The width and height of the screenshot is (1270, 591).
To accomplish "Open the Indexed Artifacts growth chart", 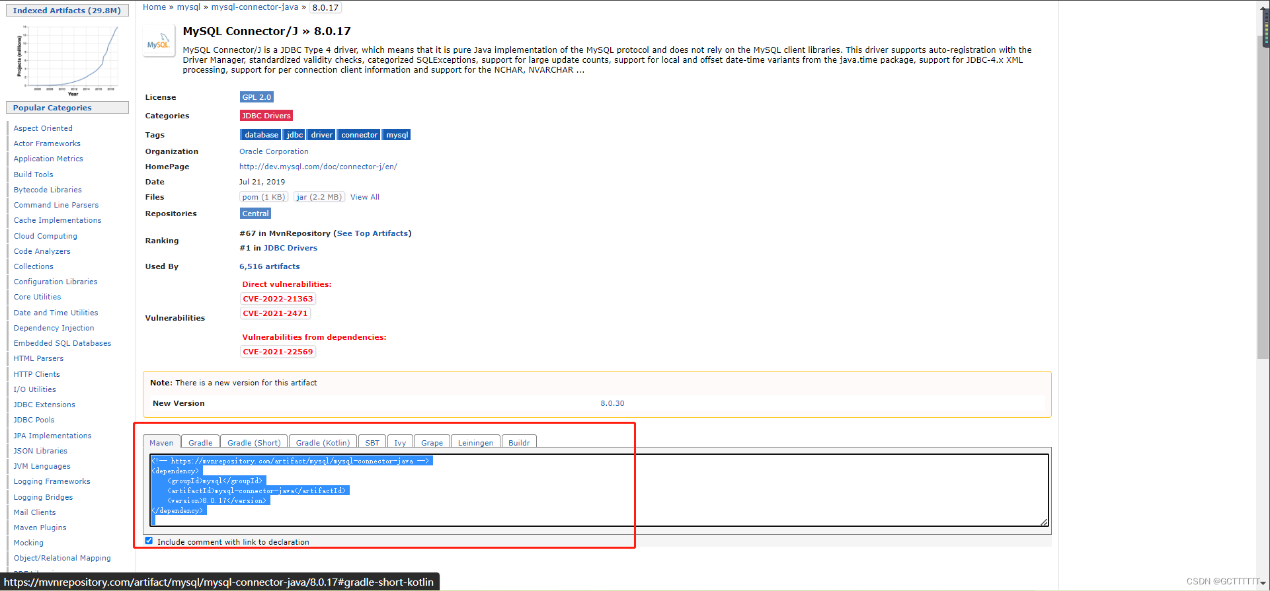I will (67, 60).
